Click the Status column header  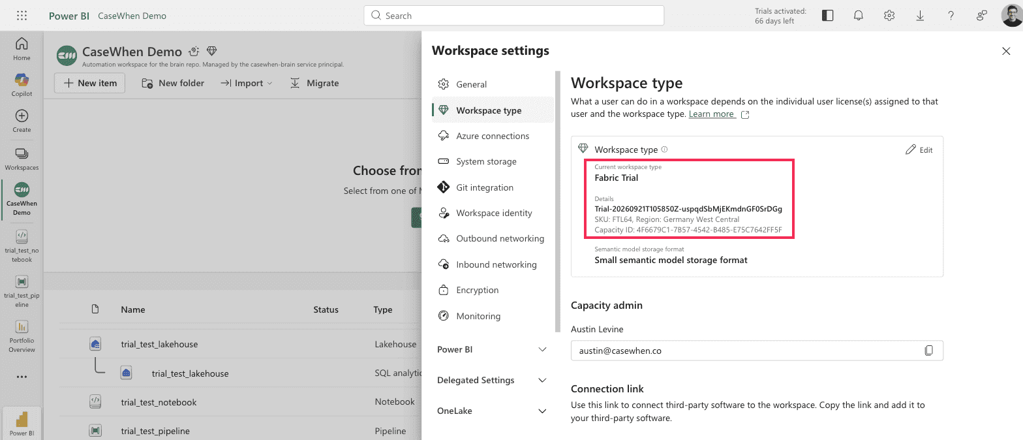click(326, 309)
